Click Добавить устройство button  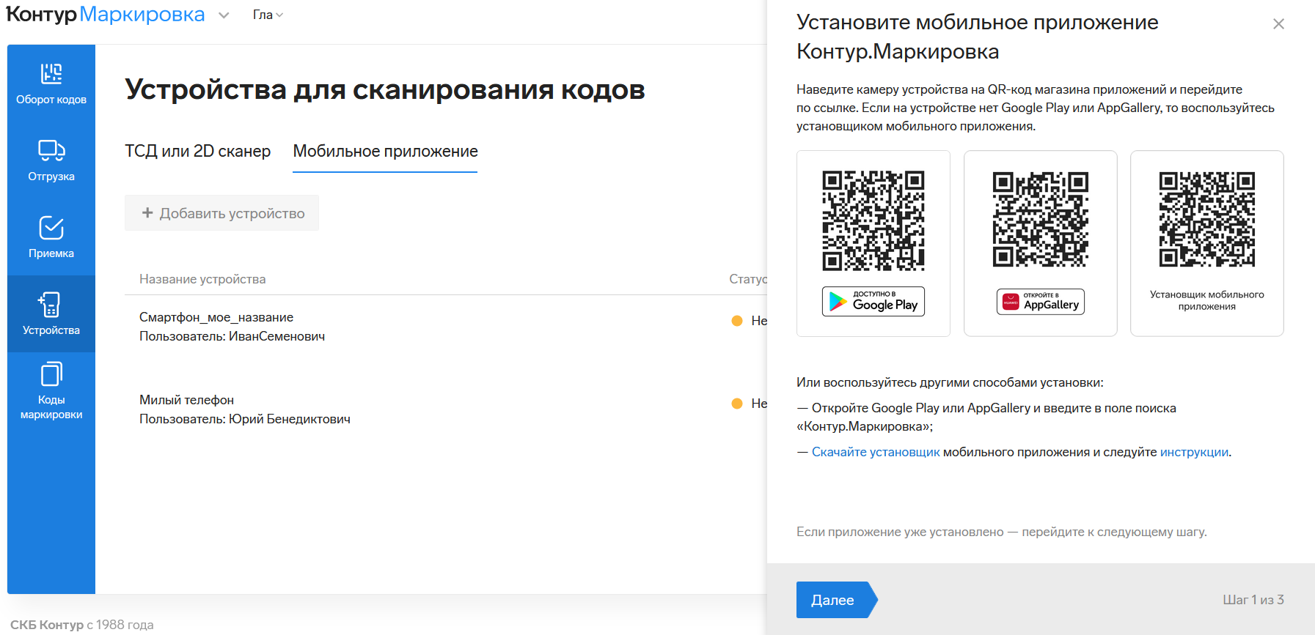221,213
